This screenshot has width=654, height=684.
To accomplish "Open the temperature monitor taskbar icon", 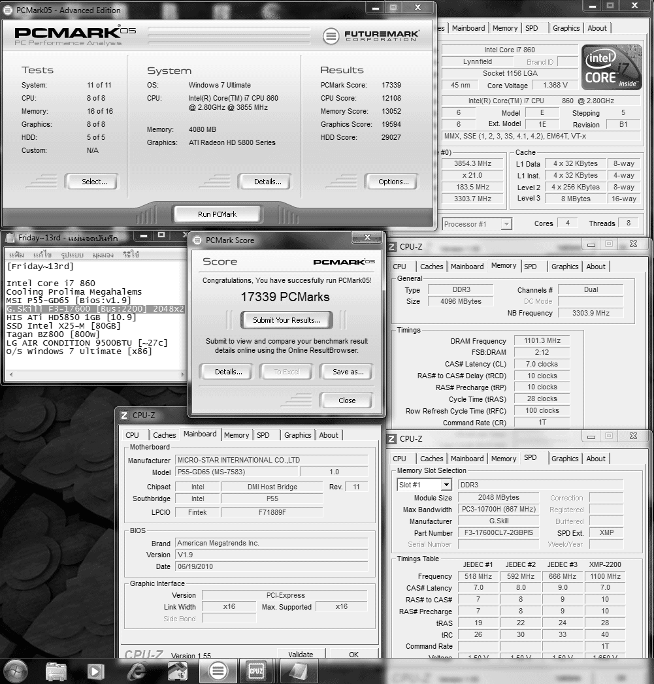I will coord(178,672).
